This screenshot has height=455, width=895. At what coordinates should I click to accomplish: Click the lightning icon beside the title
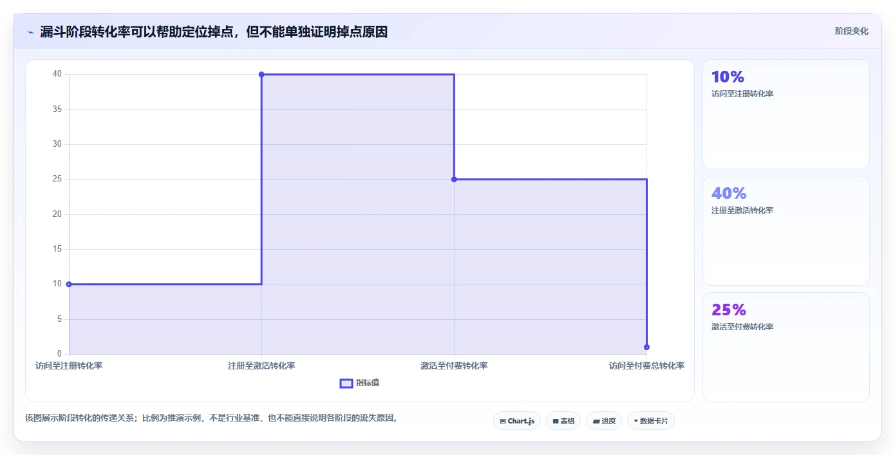30,32
